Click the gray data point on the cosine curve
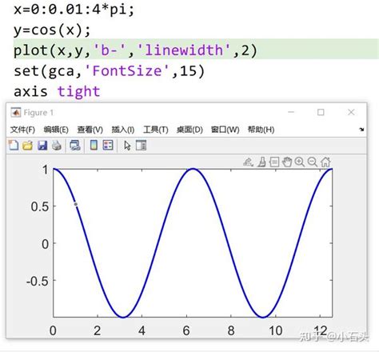This screenshot has height=352, width=379. click(x=76, y=204)
